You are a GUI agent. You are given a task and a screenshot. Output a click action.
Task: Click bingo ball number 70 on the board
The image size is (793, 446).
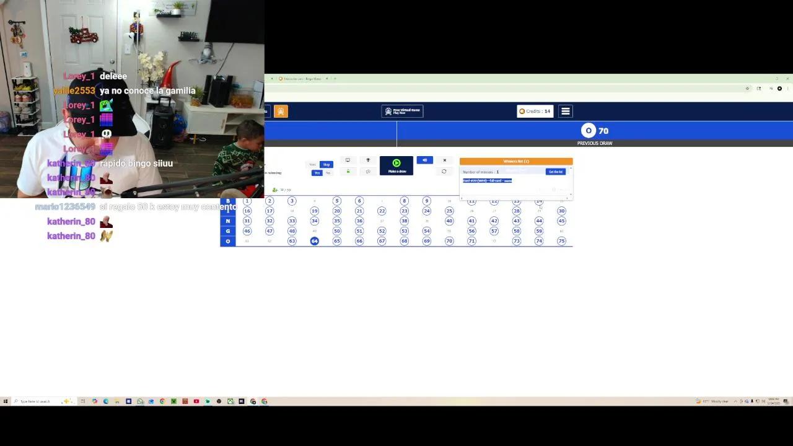(449, 241)
